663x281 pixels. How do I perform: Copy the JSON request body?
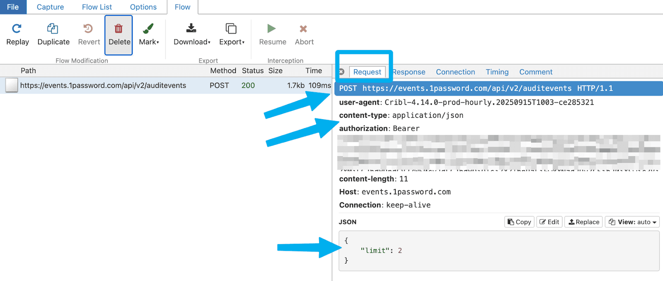click(519, 222)
